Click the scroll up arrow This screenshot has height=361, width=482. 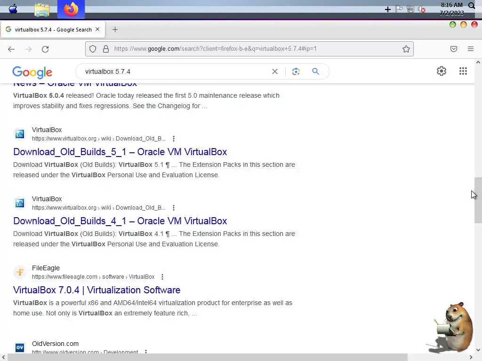click(x=478, y=63)
